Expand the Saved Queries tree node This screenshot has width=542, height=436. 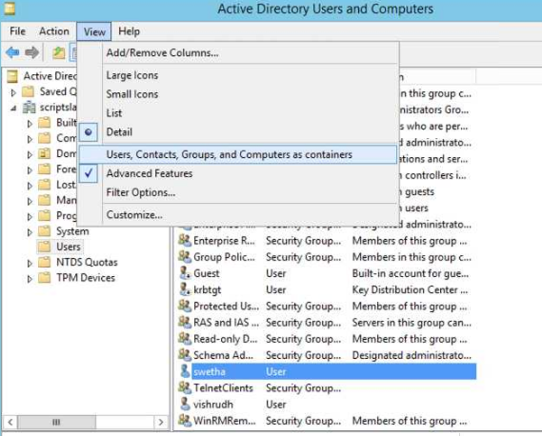click(13, 92)
